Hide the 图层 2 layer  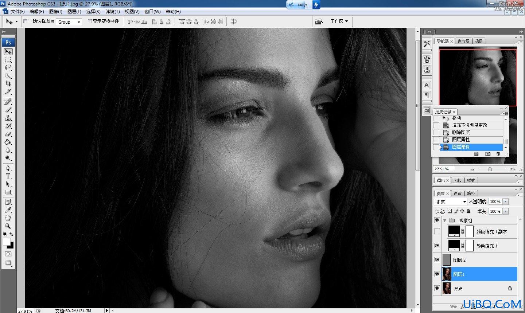point(437,260)
